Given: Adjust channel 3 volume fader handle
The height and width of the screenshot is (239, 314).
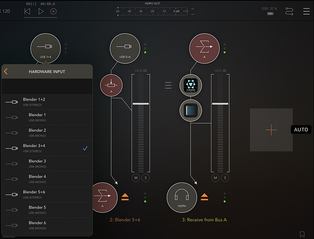Looking at the screenshot, I should point(220,104).
